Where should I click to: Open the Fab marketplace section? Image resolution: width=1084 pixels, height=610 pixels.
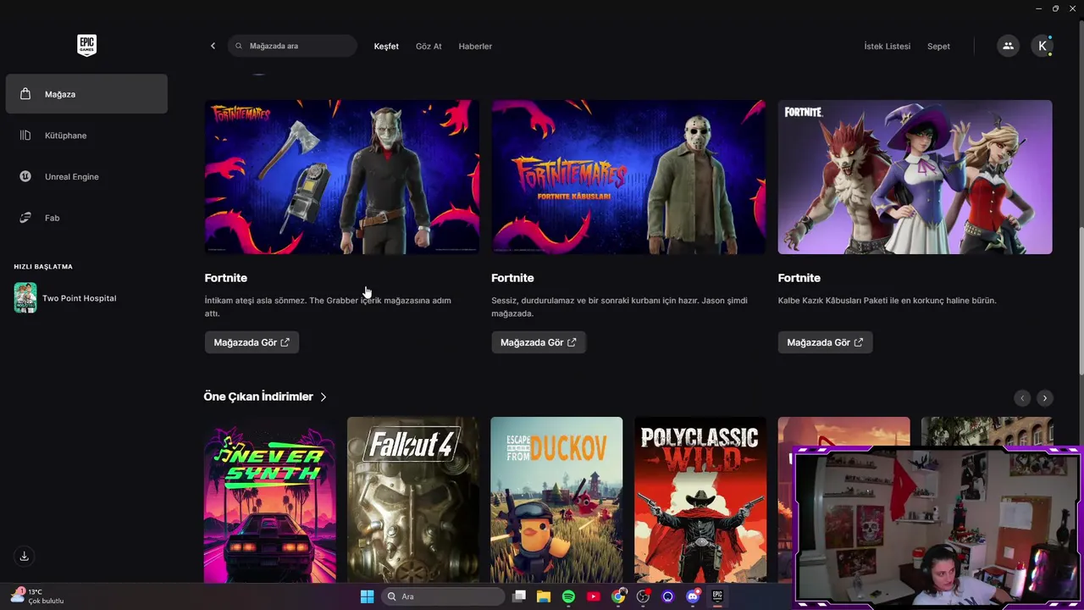coord(86,218)
